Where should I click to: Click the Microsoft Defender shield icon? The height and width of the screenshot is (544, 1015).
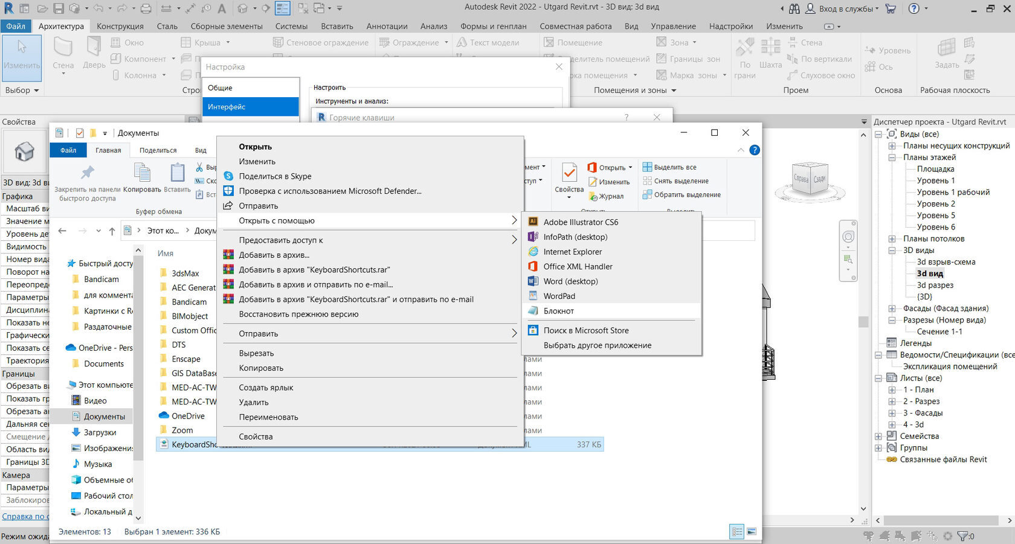(228, 191)
